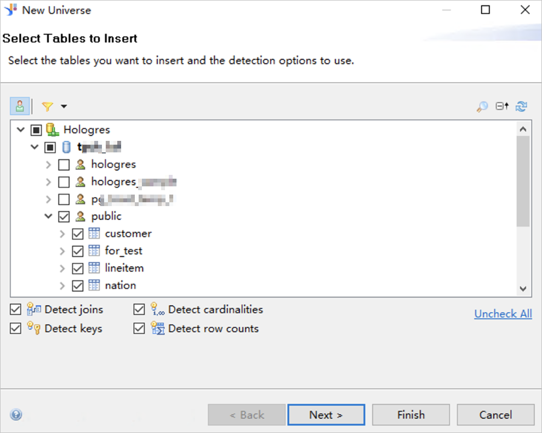Toggle the Detect joins checkbox
Image resolution: width=542 pixels, height=433 pixels.
tap(15, 310)
